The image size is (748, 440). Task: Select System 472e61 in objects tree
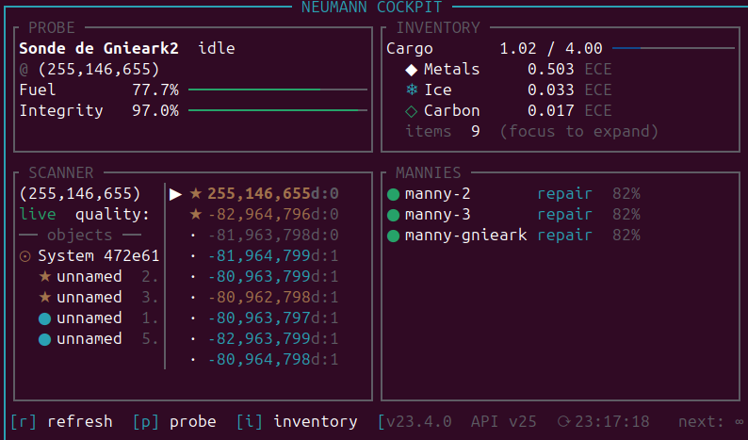(89, 255)
